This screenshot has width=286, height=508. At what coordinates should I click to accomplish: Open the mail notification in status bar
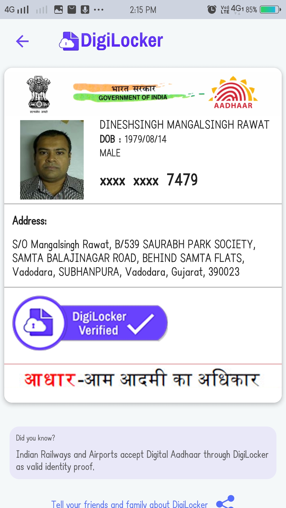click(x=72, y=10)
